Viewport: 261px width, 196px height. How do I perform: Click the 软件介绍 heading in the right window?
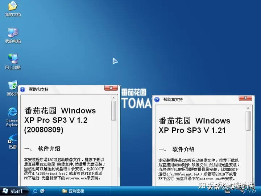(x=183, y=149)
